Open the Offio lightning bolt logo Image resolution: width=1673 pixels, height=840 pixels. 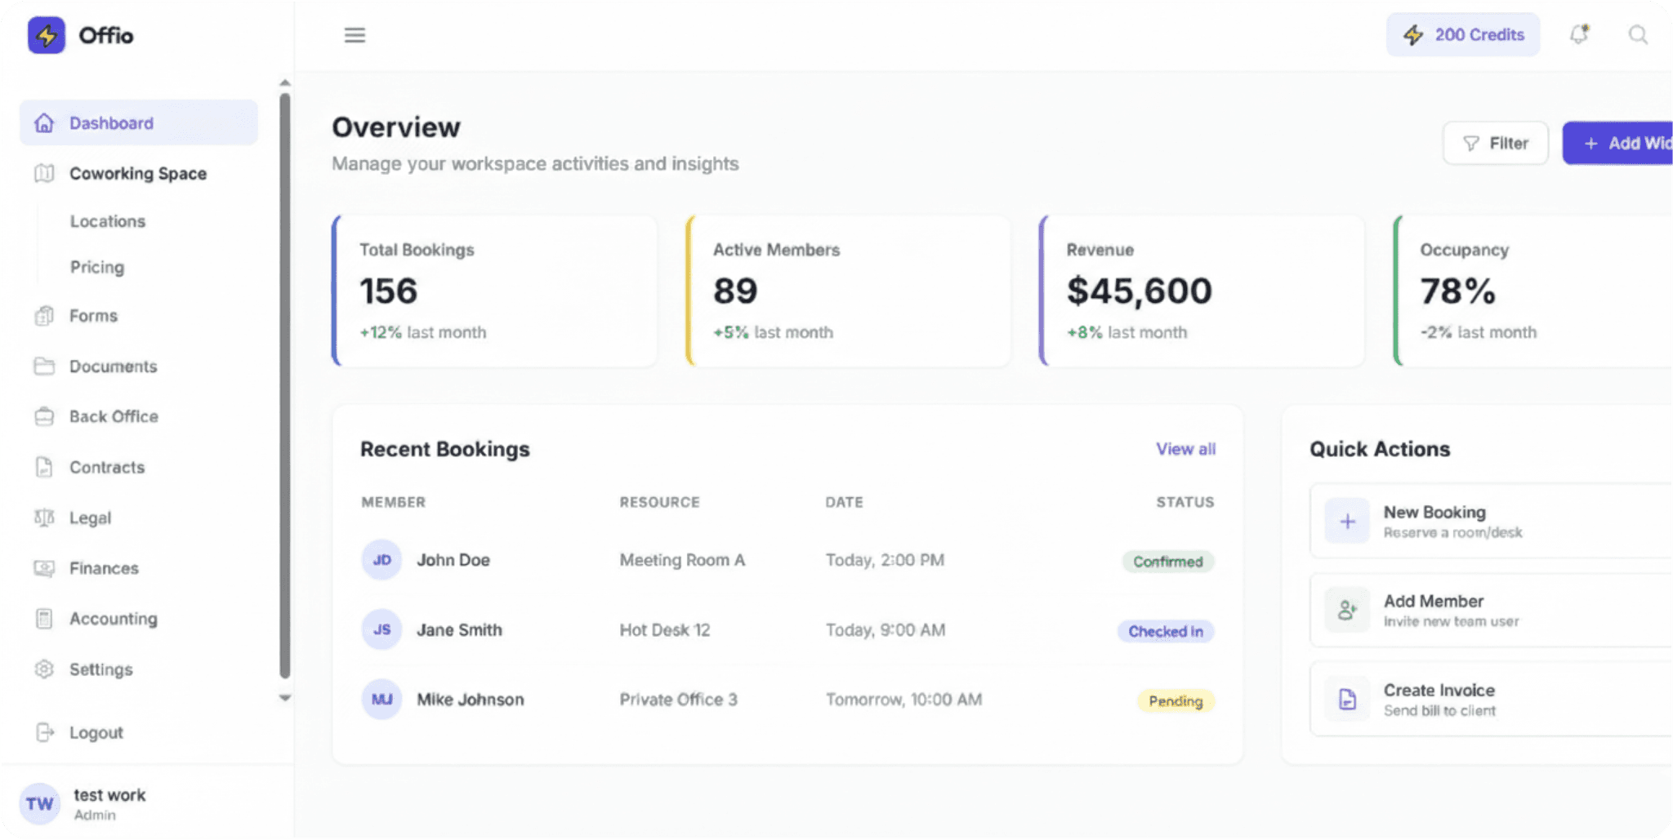tap(47, 35)
